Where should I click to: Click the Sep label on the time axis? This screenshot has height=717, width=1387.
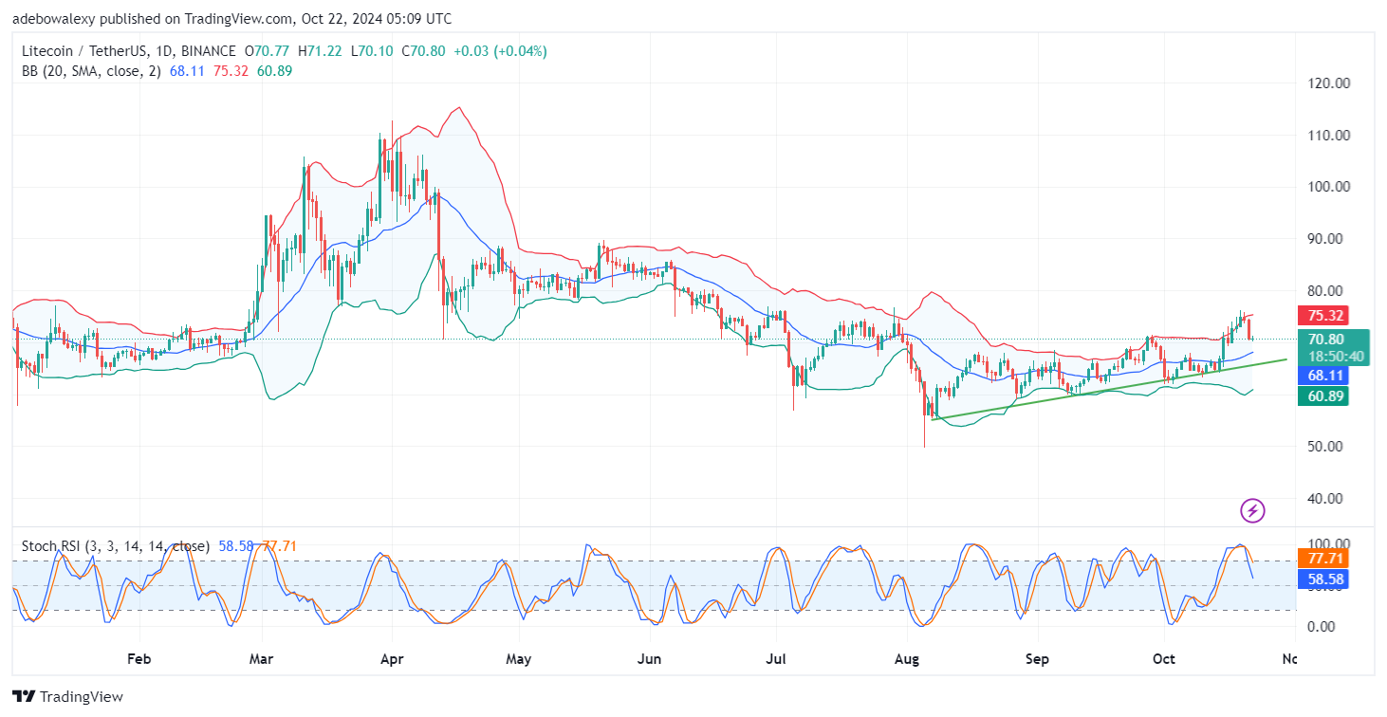click(x=1037, y=658)
